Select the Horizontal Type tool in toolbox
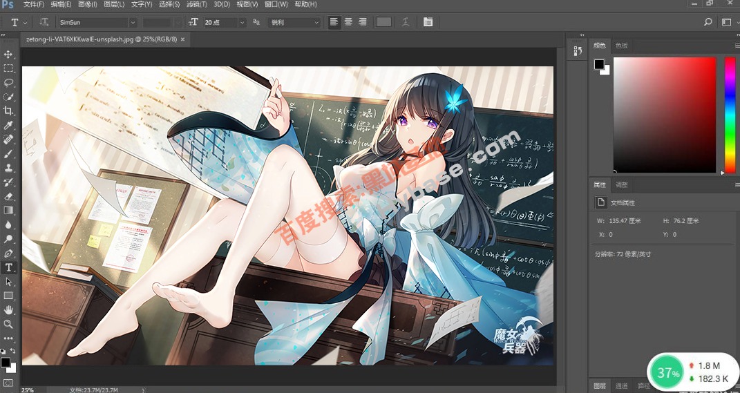 coord(8,267)
